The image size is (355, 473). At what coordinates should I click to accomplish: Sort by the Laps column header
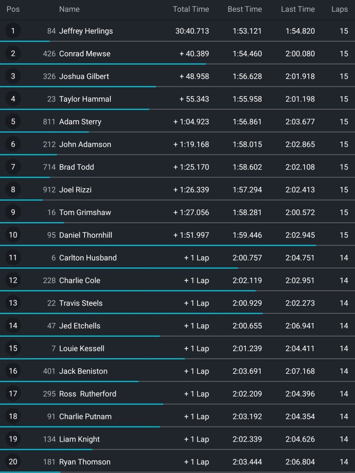click(340, 9)
